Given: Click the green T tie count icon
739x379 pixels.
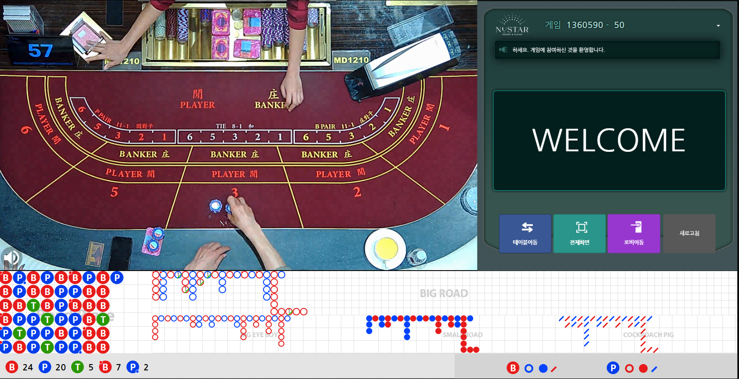Looking at the screenshot, I should (x=78, y=367).
